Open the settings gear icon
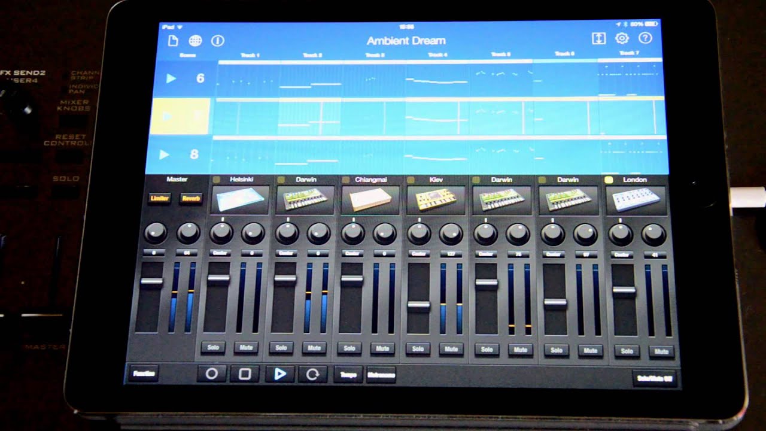 (x=622, y=38)
